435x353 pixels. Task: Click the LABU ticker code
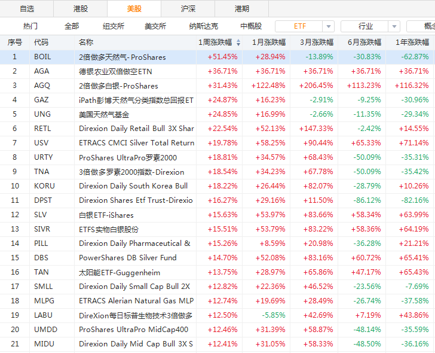tap(43, 315)
